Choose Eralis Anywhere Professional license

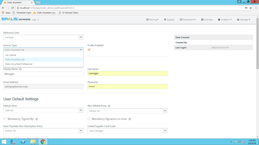click(x=43, y=64)
